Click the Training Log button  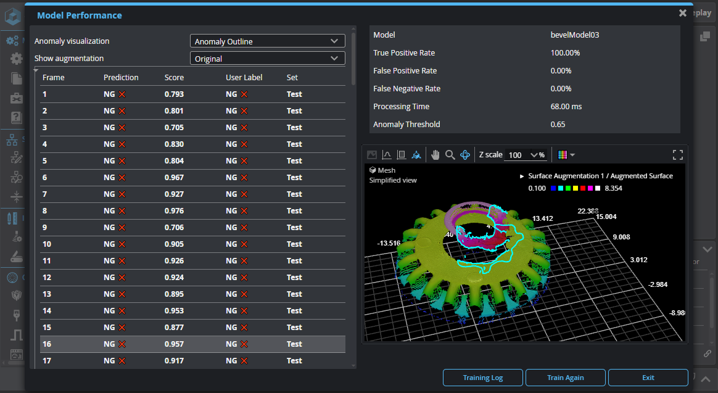(x=482, y=378)
